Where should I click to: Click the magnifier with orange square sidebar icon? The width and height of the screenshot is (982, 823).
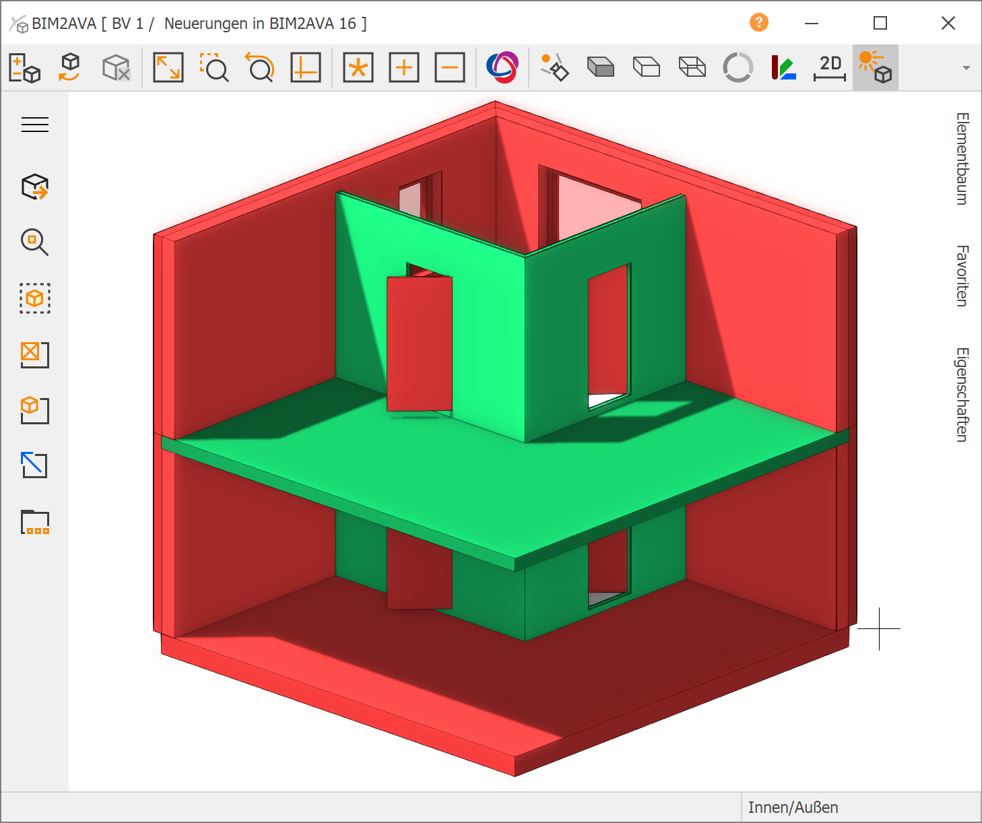35,242
